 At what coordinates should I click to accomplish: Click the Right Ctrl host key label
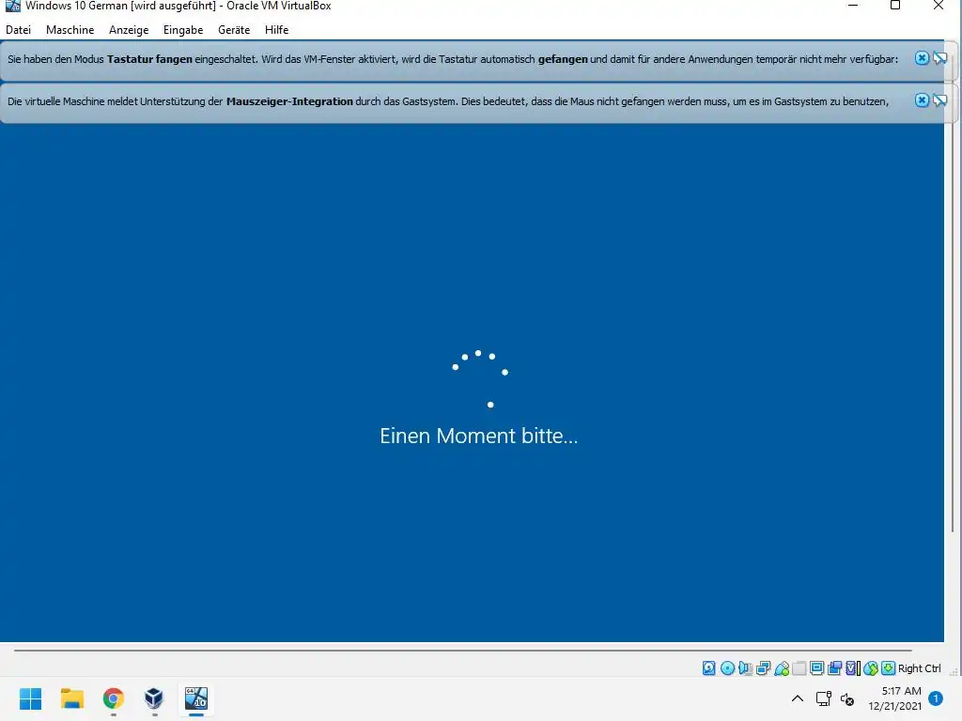919,668
